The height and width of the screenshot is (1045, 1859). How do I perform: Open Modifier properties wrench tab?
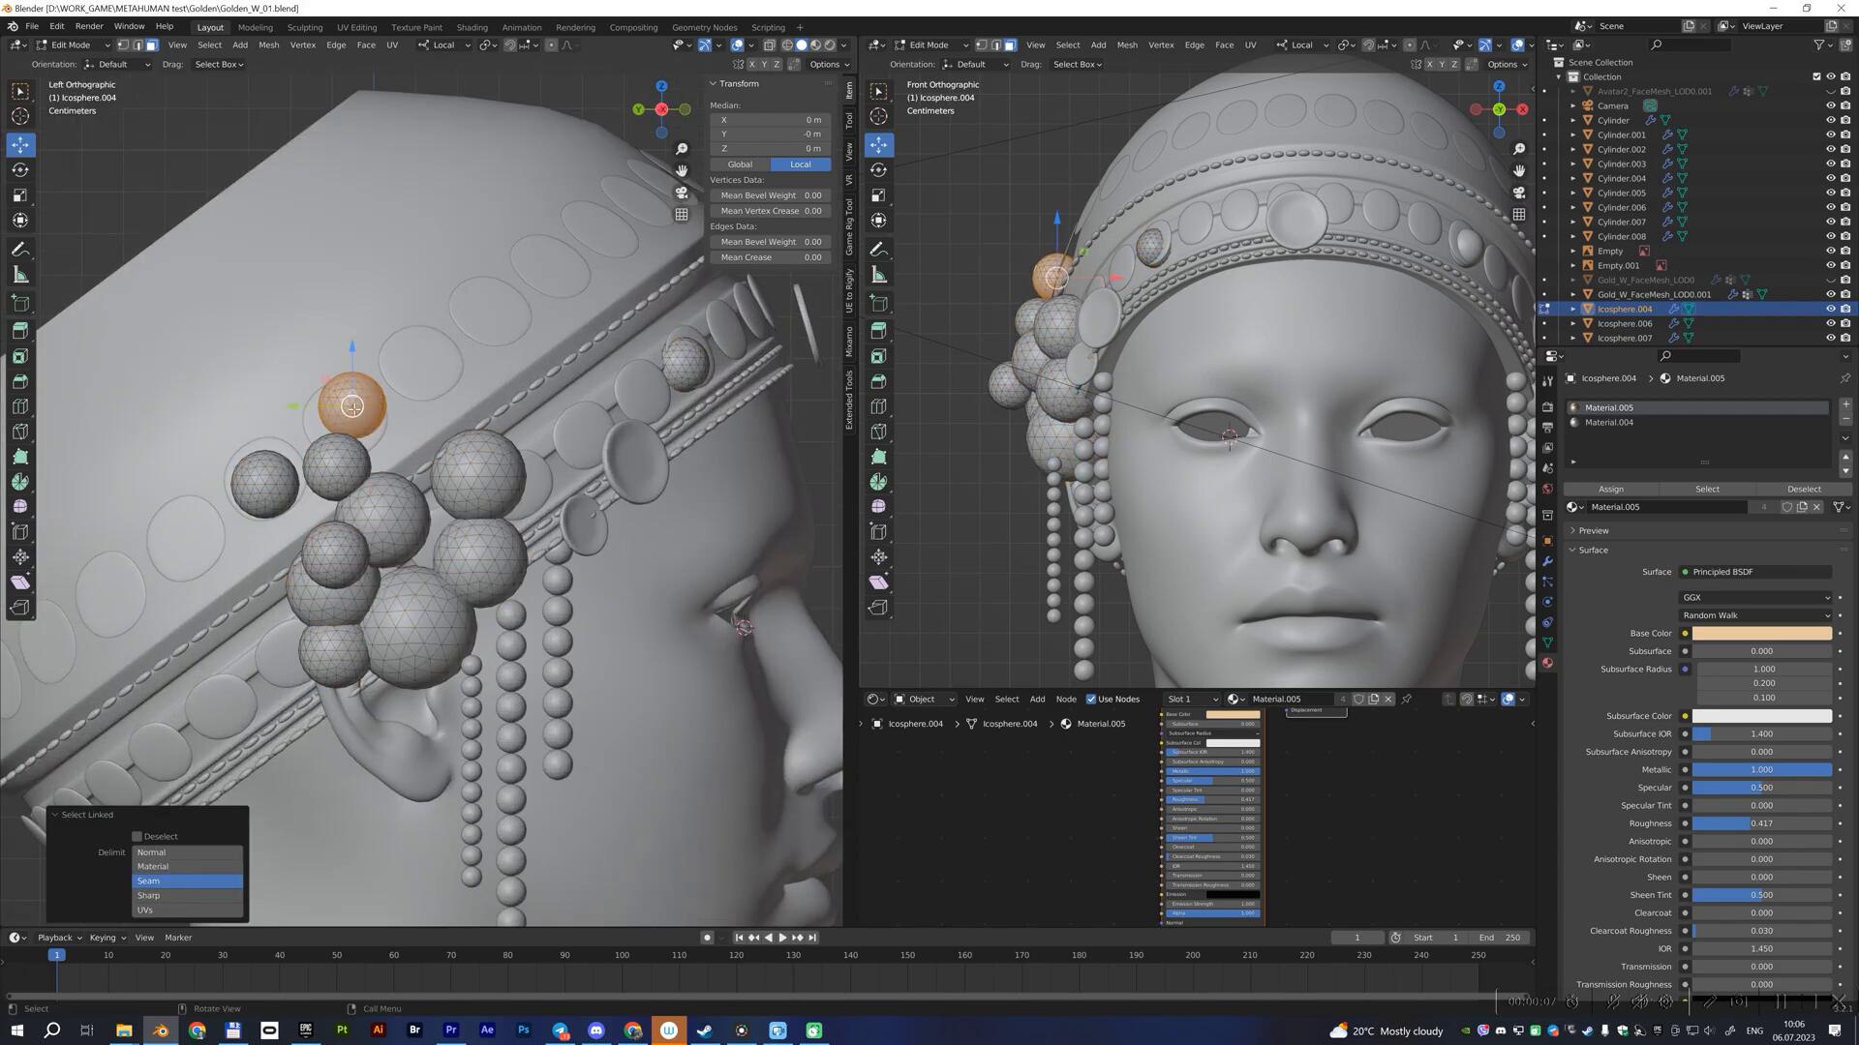tap(1547, 561)
